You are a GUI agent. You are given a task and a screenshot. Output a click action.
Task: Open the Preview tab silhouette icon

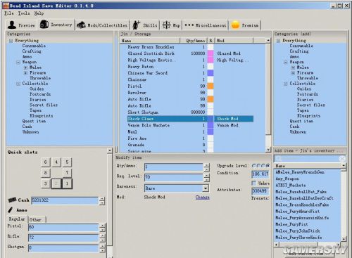[12, 25]
